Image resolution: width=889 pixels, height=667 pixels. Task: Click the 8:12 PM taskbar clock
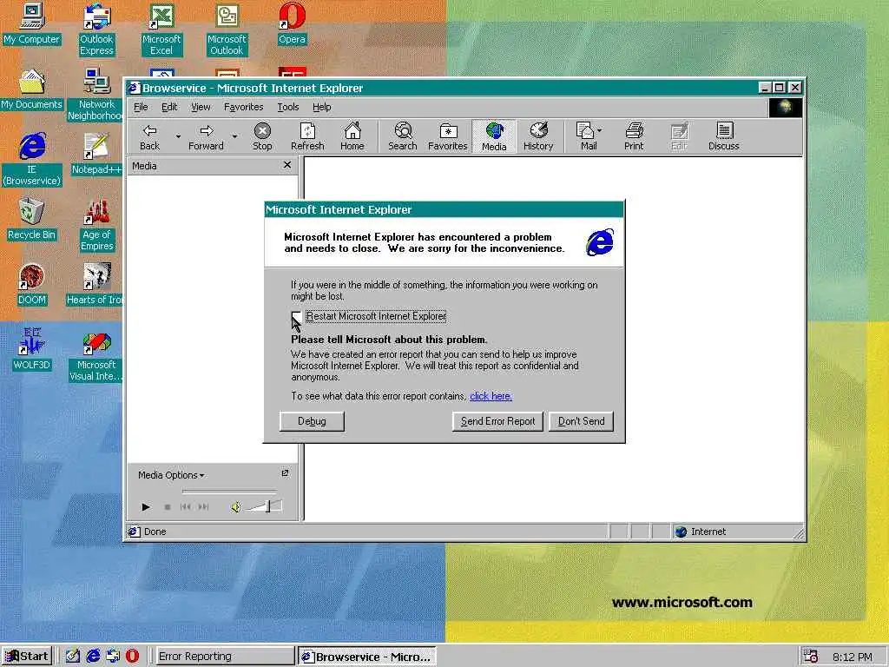853,657
